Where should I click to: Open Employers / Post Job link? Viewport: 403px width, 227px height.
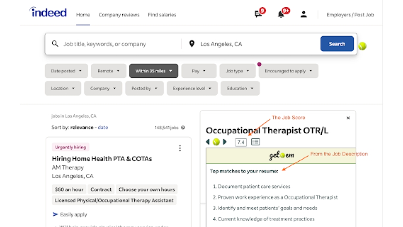click(350, 15)
